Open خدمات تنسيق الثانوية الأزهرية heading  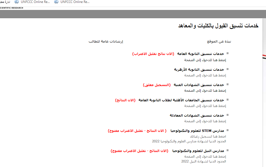coord(199,69)
